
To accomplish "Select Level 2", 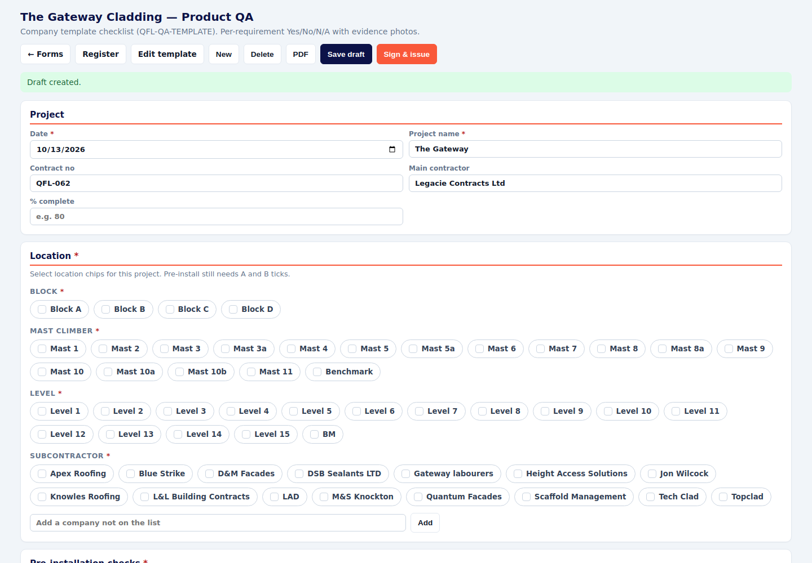I will [122, 411].
